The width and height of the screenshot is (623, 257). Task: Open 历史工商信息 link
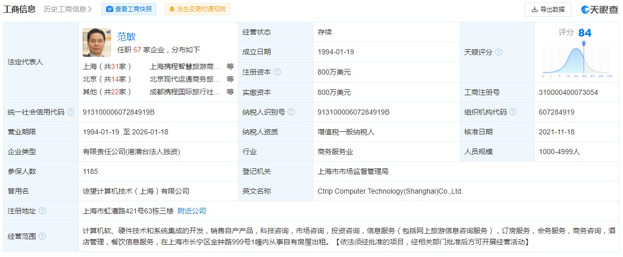coord(67,9)
